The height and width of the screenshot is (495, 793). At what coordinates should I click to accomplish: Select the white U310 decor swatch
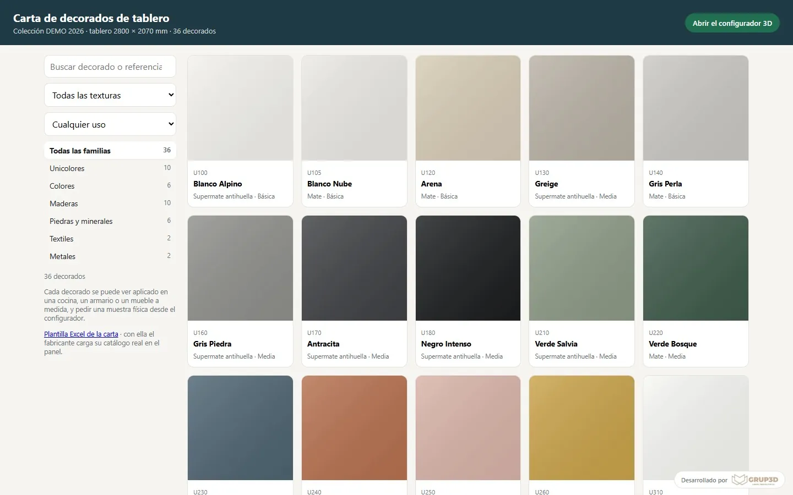tap(696, 428)
